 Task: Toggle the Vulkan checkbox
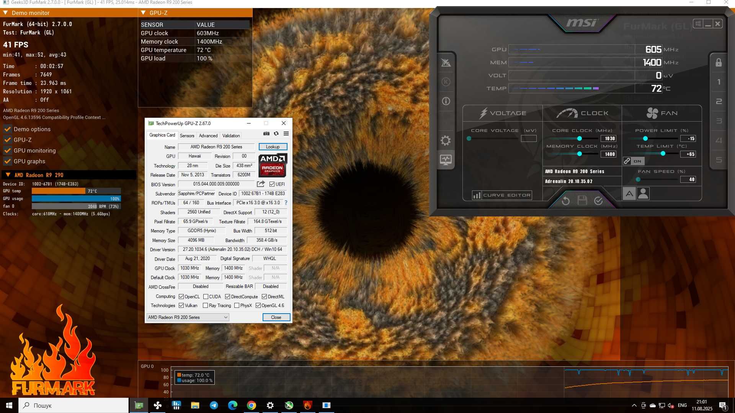pos(181,306)
